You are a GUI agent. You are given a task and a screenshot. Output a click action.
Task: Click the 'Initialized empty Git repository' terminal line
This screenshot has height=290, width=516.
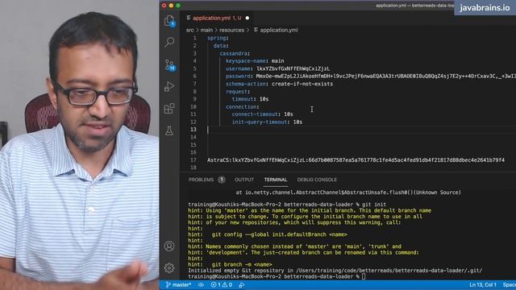(335, 271)
